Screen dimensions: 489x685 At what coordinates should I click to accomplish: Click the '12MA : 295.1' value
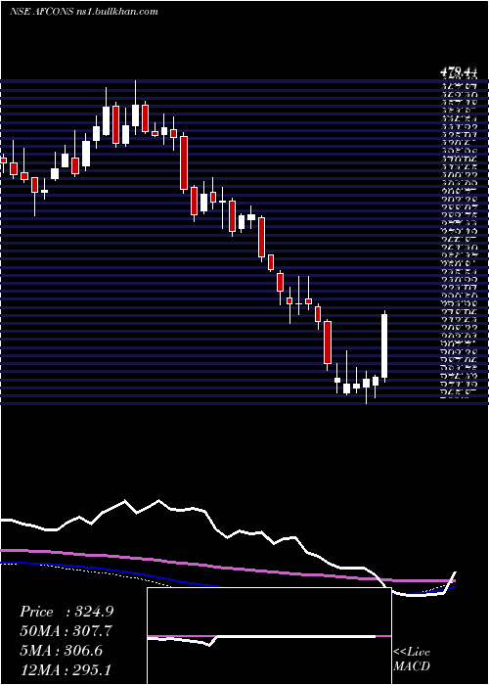coord(67,669)
